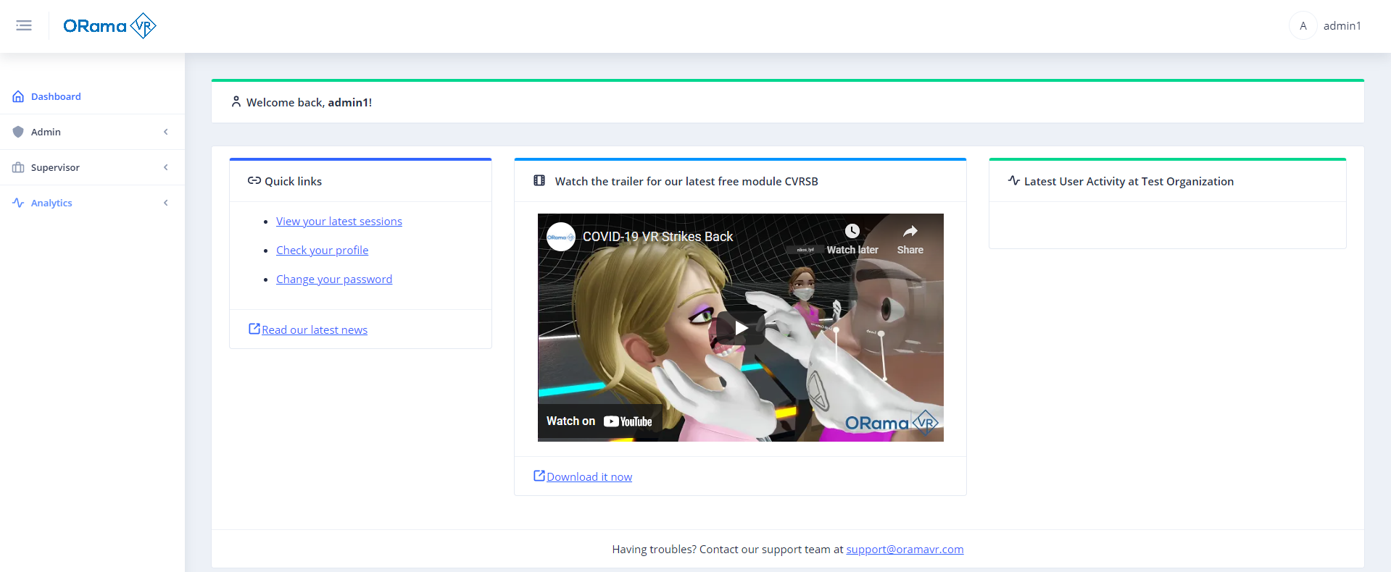Click the film icon beside trailer heading

(539, 181)
